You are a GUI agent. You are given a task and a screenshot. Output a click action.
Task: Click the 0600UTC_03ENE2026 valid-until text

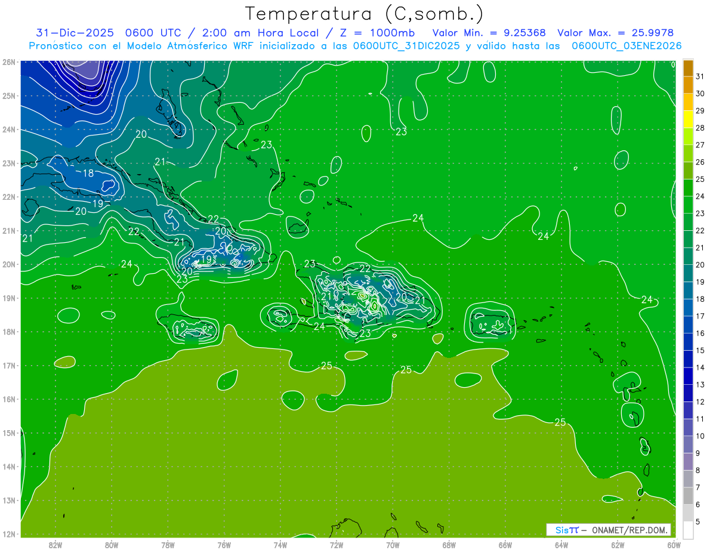(x=626, y=46)
